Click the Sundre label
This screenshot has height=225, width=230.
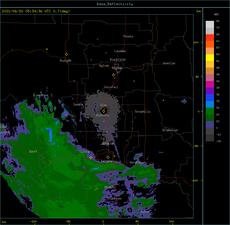(x=78, y=104)
